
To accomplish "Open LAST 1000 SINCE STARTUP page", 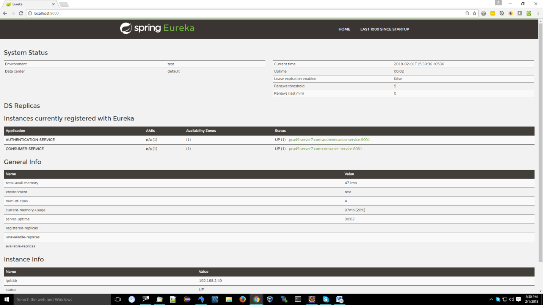I will tap(384, 29).
